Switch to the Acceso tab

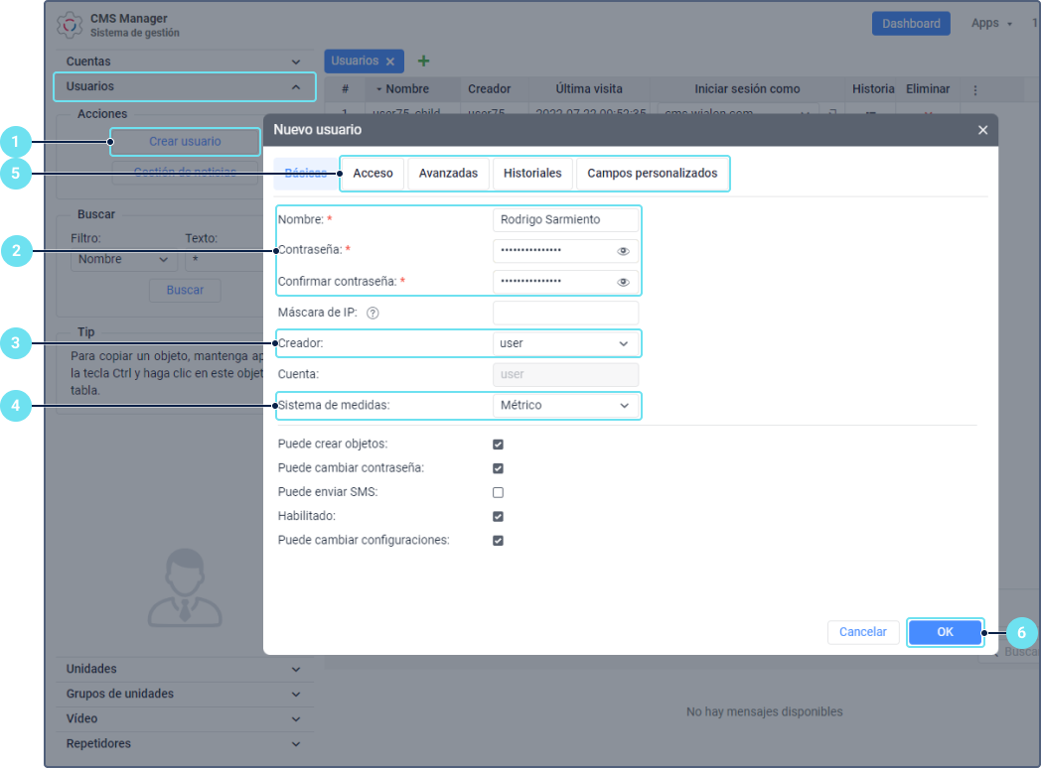[373, 174]
